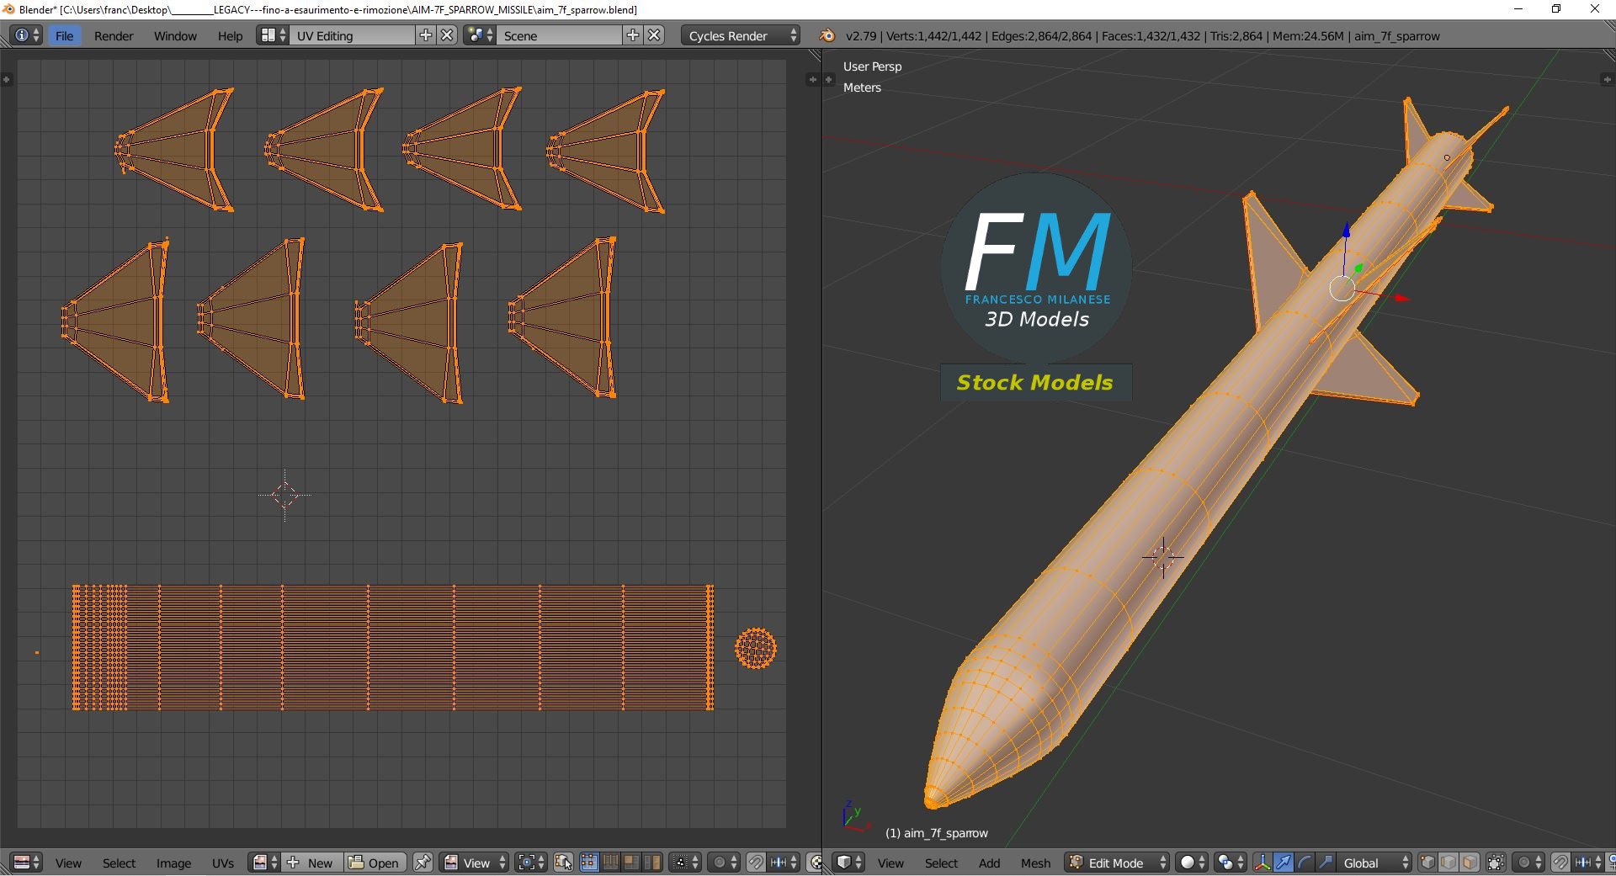Image resolution: width=1616 pixels, height=876 pixels.
Task: Select UV edge selection mode
Action: click(x=609, y=863)
